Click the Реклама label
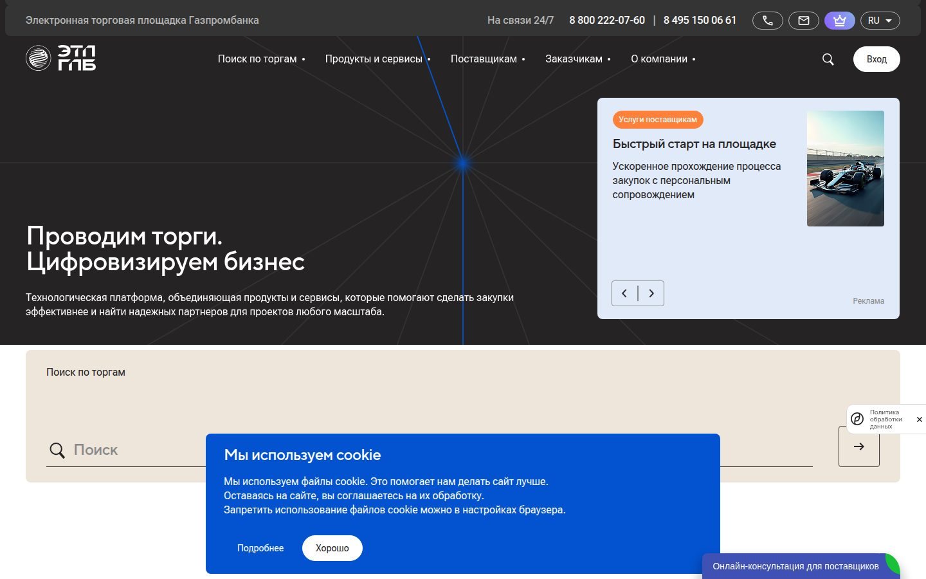926x579 pixels. coord(868,301)
